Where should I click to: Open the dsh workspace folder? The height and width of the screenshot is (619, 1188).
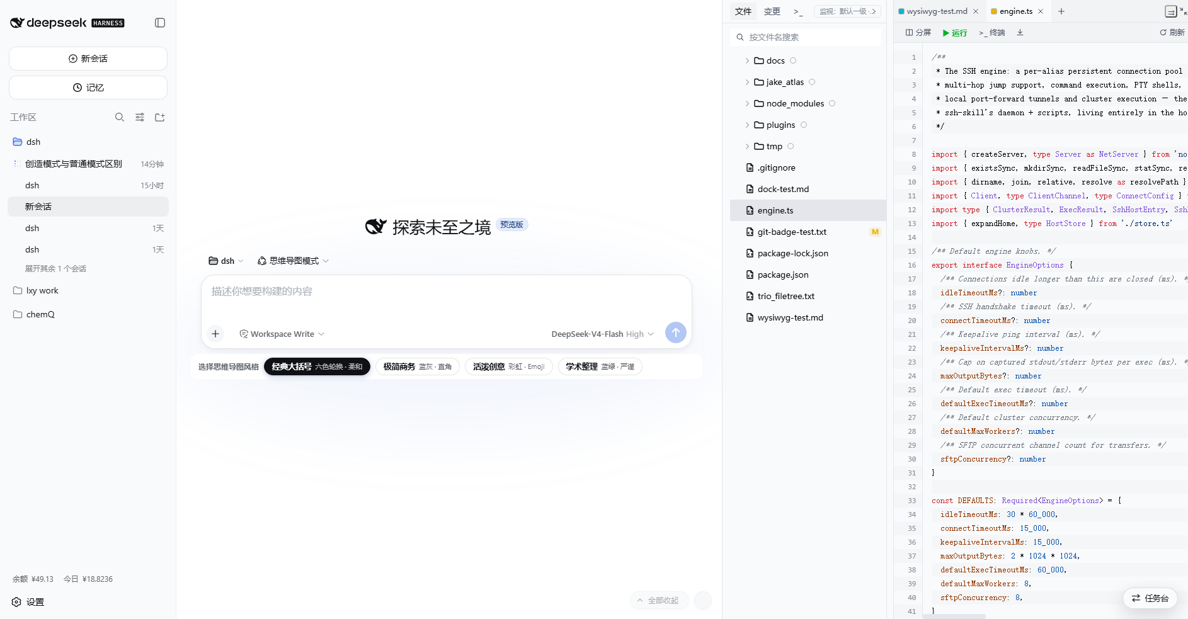click(x=88, y=142)
